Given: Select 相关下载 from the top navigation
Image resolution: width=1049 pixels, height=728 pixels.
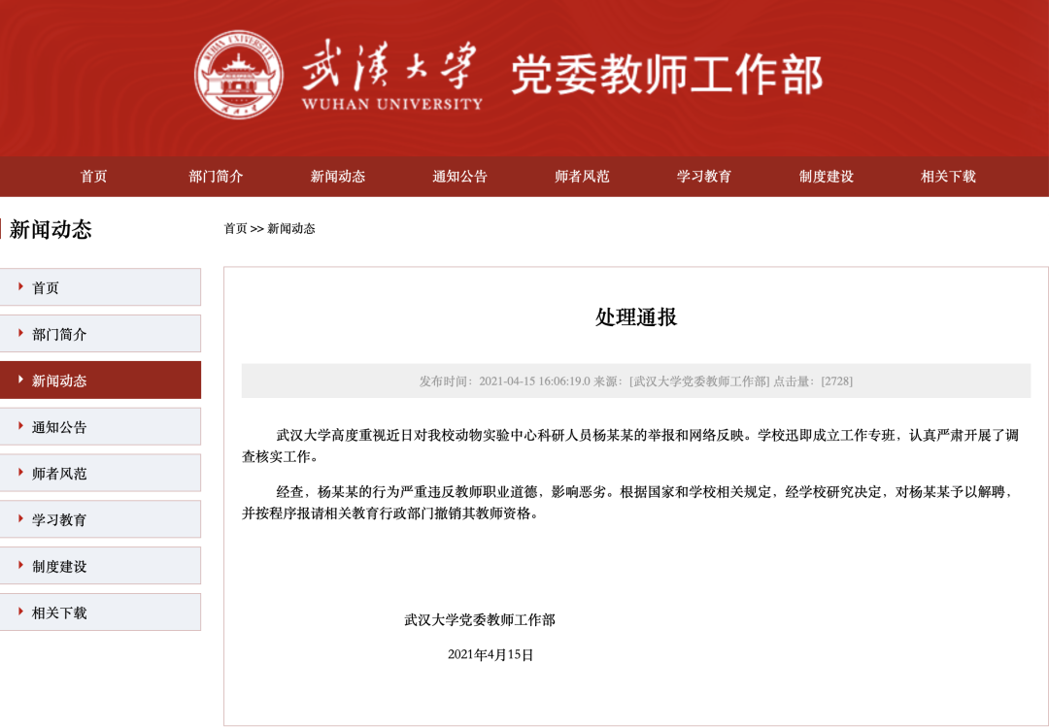Looking at the screenshot, I should point(947,177).
